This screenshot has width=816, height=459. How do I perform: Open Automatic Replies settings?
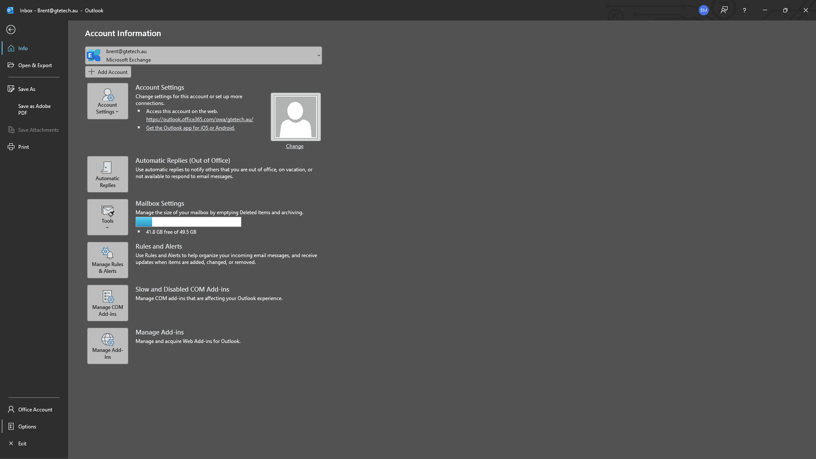pyautogui.click(x=108, y=174)
